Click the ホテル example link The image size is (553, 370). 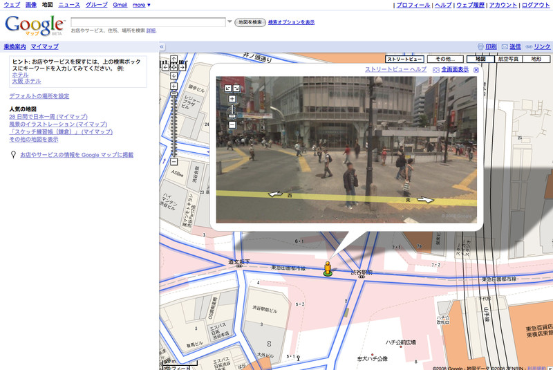[21, 75]
